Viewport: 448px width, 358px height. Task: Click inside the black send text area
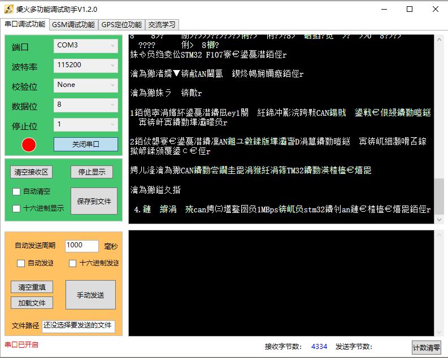point(281,283)
